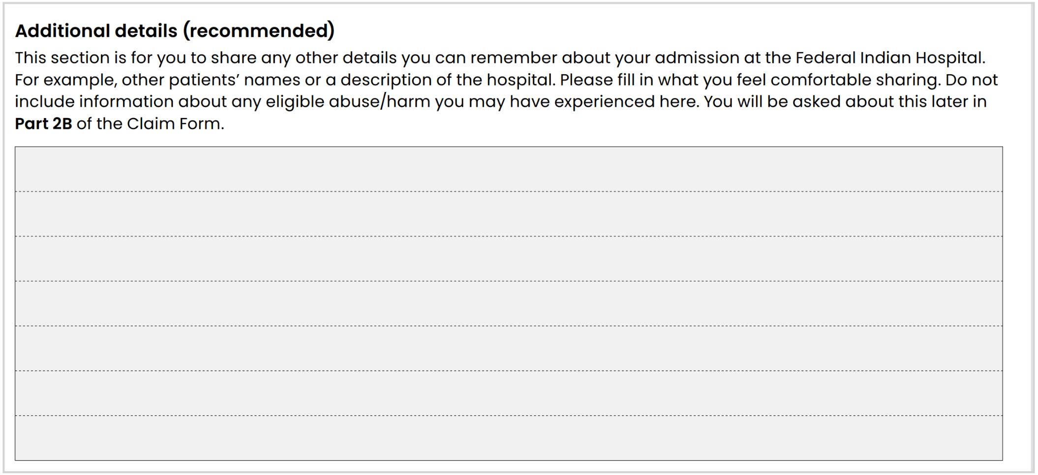Click "Please fill in" within the instructions
The height and width of the screenshot is (475, 1038).
click(x=606, y=80)
